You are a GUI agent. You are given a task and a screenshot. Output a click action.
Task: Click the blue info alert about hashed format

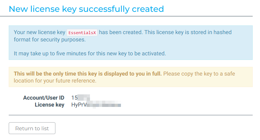[x=131, y=42]
